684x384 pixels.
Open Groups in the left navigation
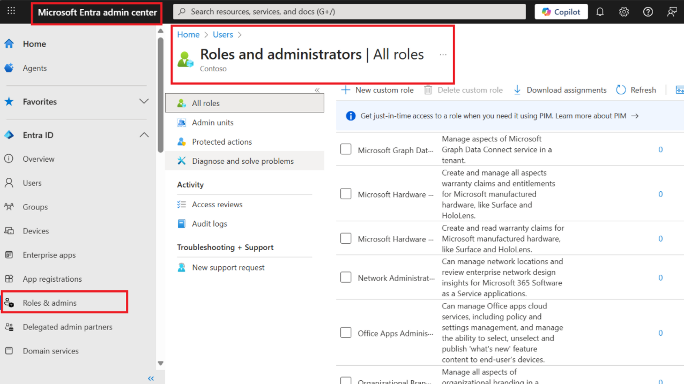coord(35,207)
